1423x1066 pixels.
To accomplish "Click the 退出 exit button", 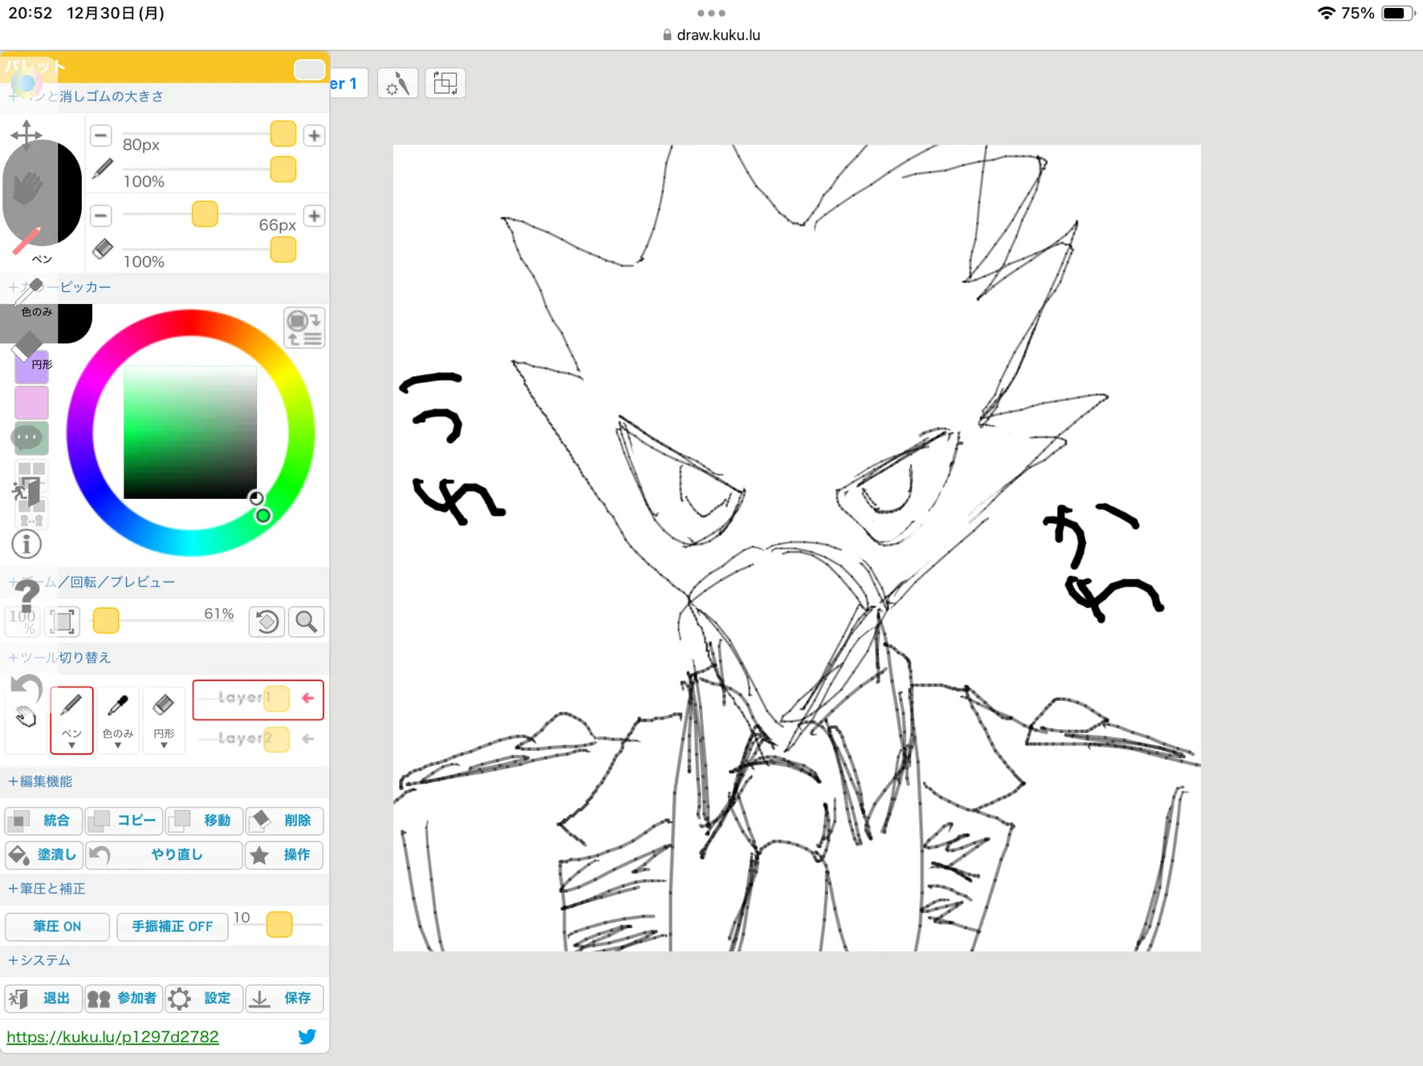I will pos(43,998).
